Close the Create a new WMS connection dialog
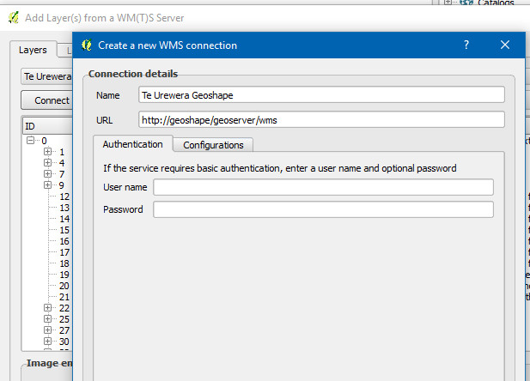The height and width of the screenshot is (381, 530). tap(505, 45)
